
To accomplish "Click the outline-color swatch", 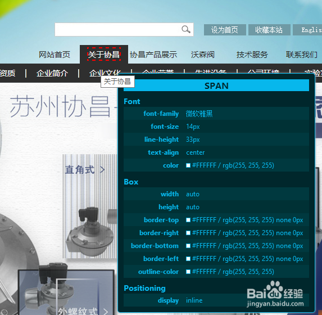I will click(188, 272).
